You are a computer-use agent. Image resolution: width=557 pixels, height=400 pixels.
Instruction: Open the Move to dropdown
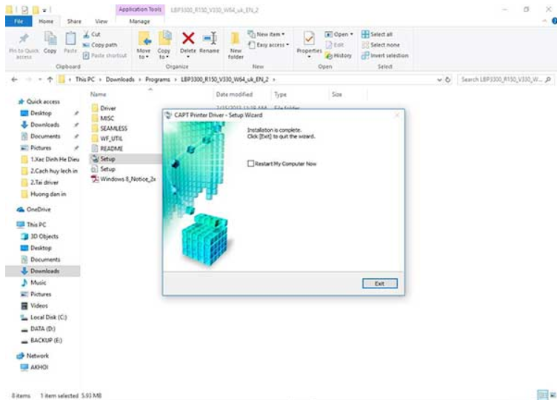[x=144, y=44]
